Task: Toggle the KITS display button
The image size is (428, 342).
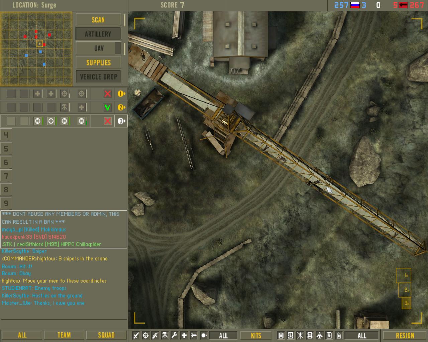Action: pyautogui.click(x=256, y=335)
